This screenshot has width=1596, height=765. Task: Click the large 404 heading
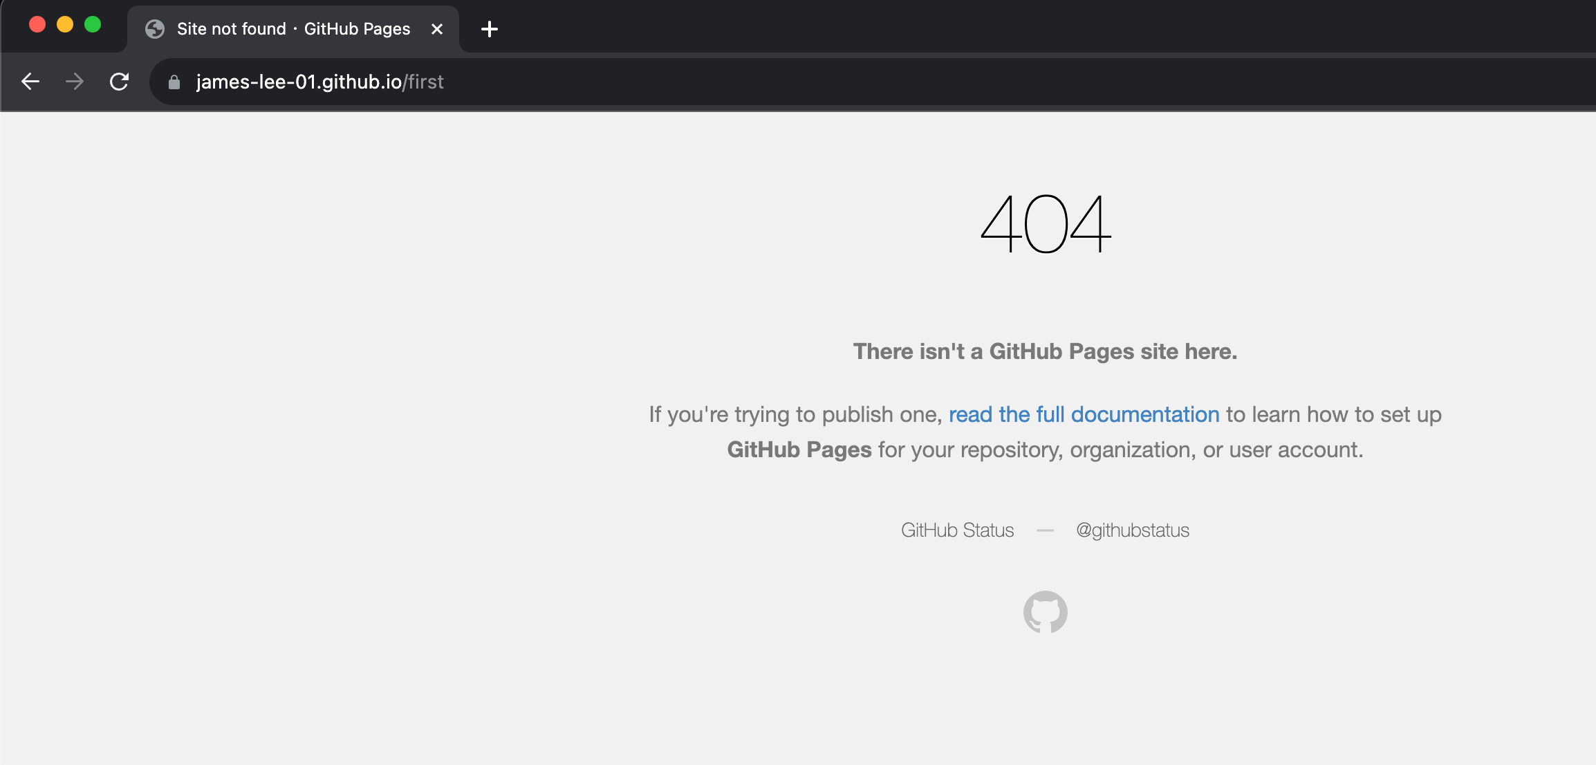tap(1046, 223)
